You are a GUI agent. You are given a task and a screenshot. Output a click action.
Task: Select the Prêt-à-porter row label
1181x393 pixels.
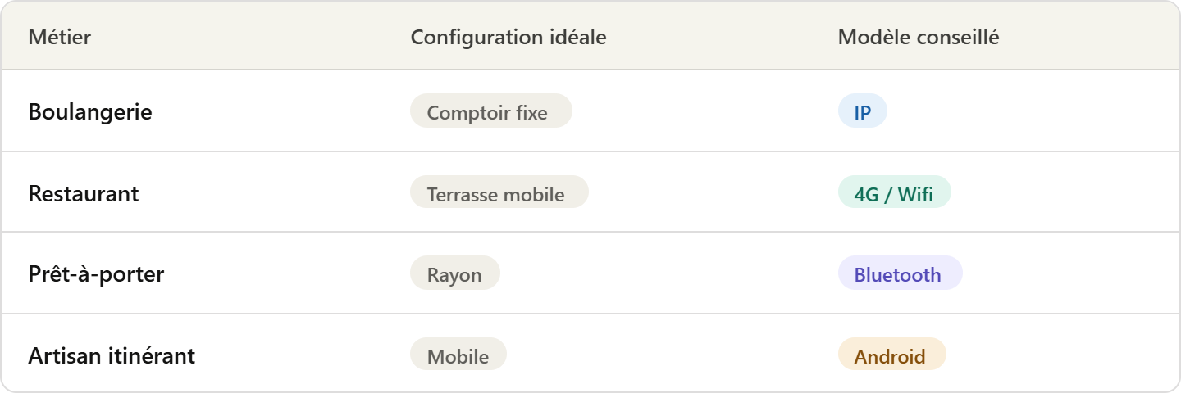pyautogui.click(x=96, y=274)
